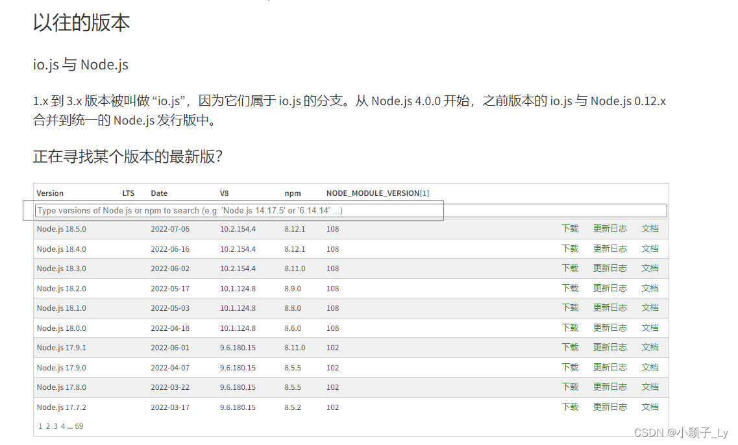Open docs for Node.js 17.8.0

click(650, 387)
